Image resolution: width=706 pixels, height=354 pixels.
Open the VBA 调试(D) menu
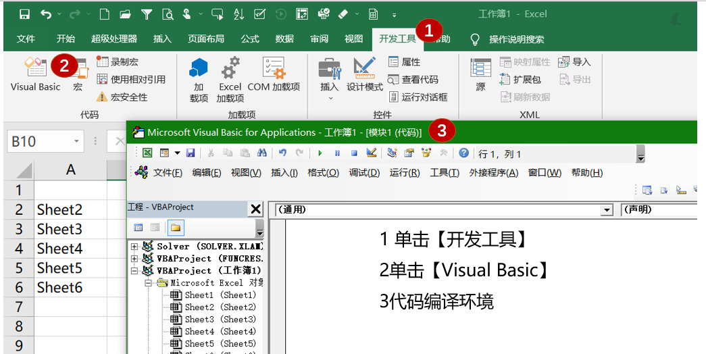[x=364, y=173]
